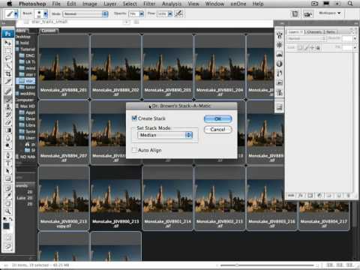
Task: Open the onOne menu
Action: (238, 4)
